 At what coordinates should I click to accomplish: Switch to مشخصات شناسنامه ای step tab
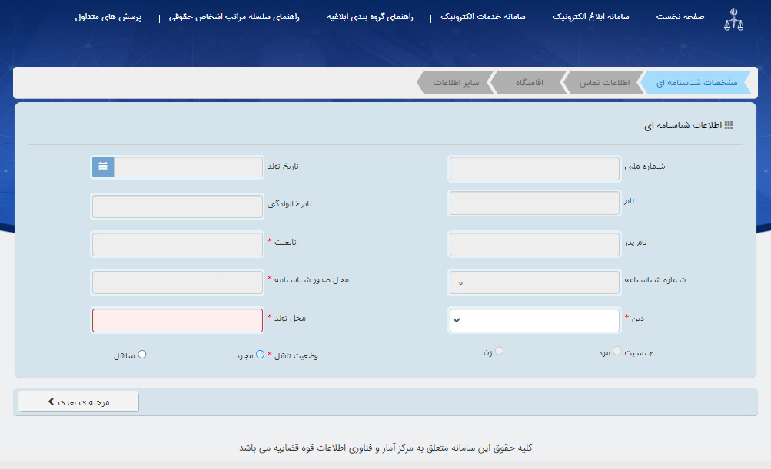(696, 82)
